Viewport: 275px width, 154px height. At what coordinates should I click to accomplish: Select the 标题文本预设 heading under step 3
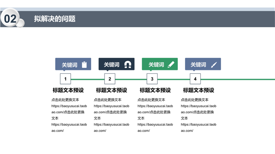click(x=155, y=90)
